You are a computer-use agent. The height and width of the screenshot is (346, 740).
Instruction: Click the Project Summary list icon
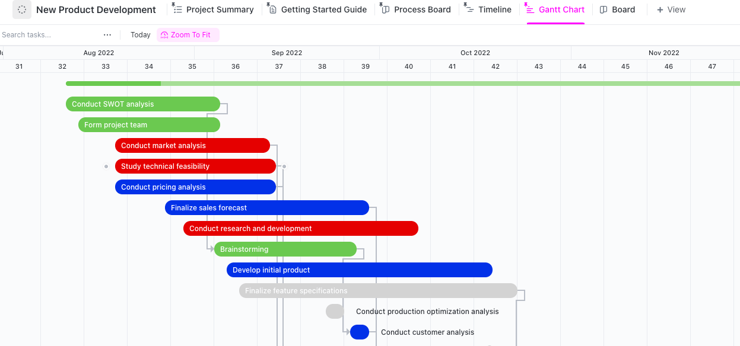[x=178, y=10]
